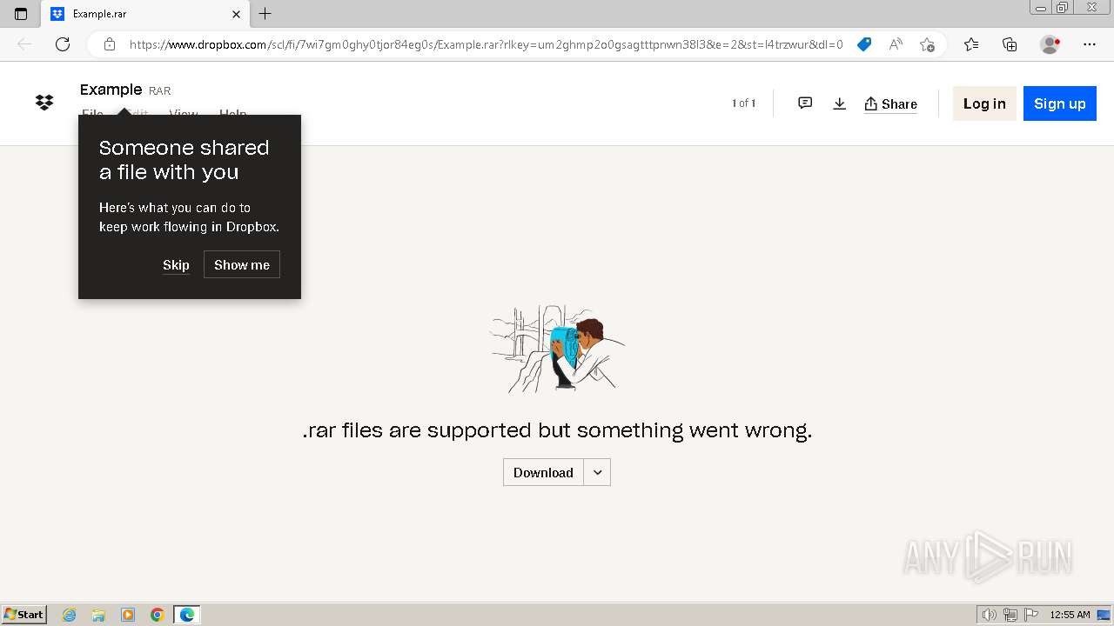Viewport: 1114px width, 626px height.
Task: Click the '1 of 1' page counter
Action: coord(743,103)
